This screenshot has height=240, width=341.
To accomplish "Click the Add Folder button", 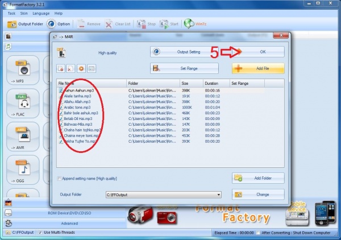I will coord(258,178).
